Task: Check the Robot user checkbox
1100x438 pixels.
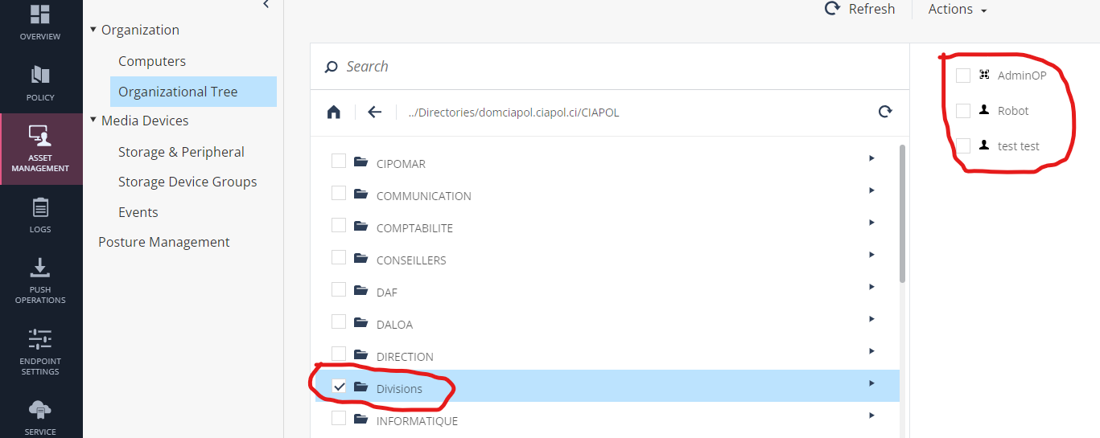Action: (x=962, y=111)
